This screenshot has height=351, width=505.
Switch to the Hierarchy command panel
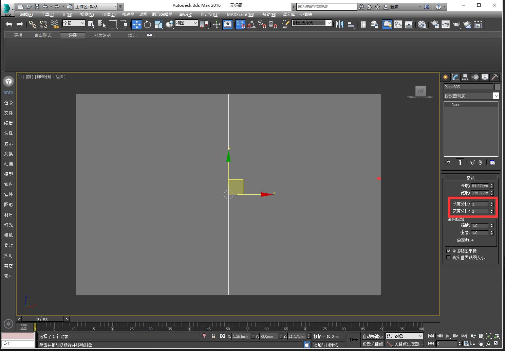465,77
